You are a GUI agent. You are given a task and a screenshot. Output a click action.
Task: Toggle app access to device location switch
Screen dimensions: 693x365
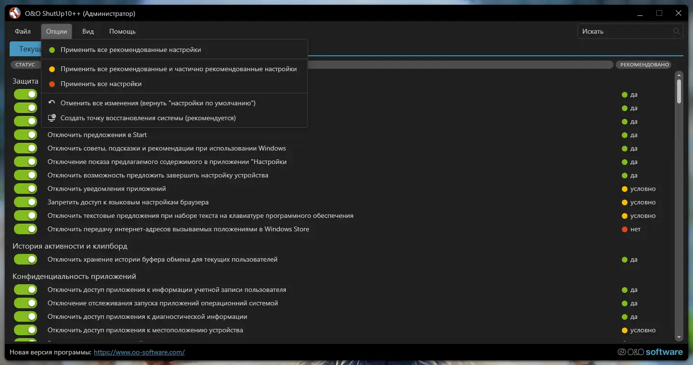pos(26,330)
